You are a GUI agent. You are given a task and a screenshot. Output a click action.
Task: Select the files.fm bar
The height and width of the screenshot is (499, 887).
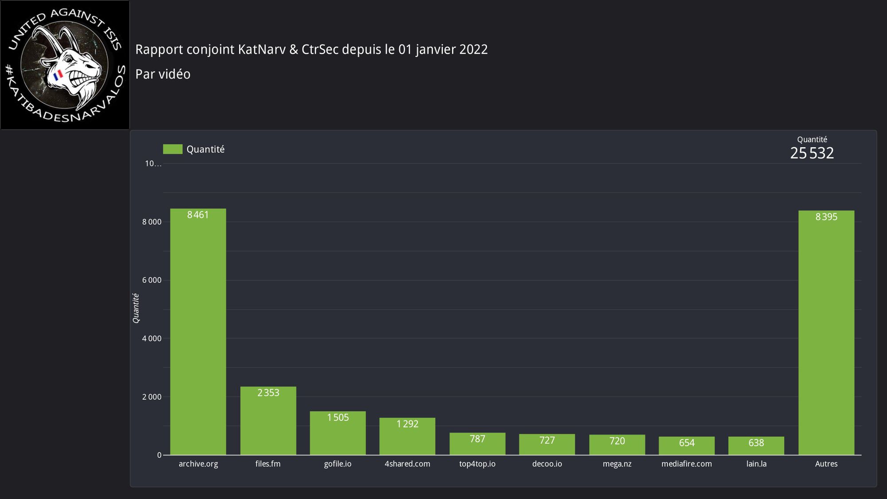268,421
